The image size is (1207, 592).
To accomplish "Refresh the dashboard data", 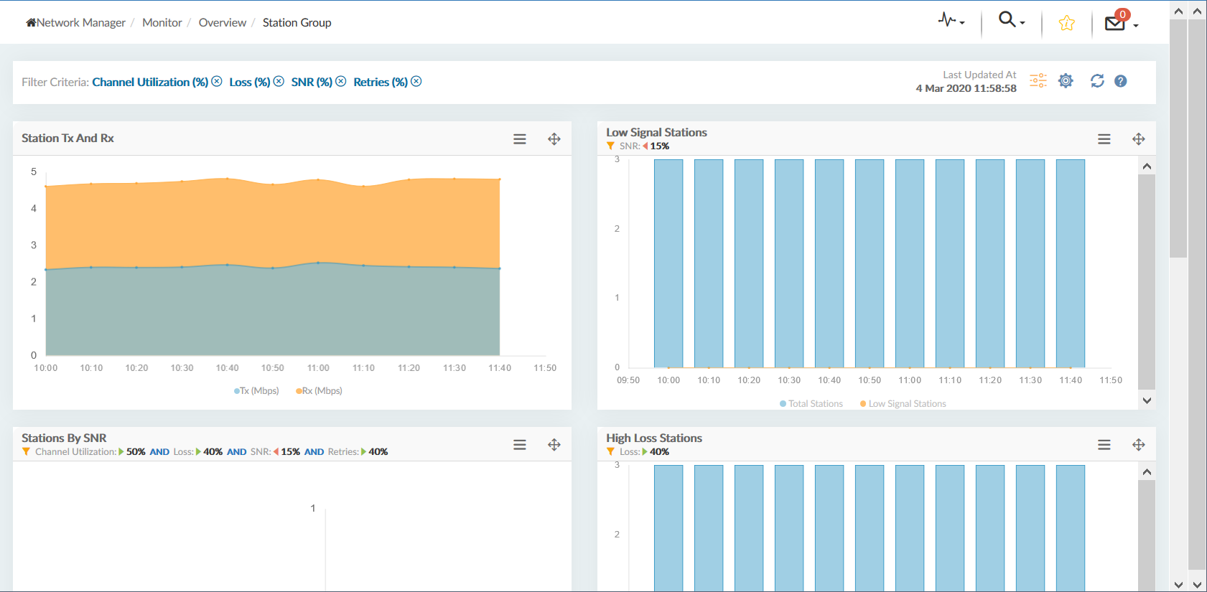I will click(x=1096, y=81).
